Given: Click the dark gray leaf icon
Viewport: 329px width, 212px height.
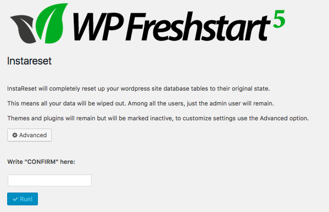Looking at the screenshot, I should (x=23, y=29).
